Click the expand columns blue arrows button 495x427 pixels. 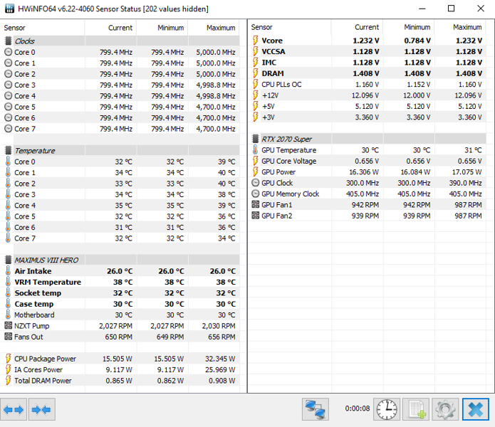(x=14, y=409)
